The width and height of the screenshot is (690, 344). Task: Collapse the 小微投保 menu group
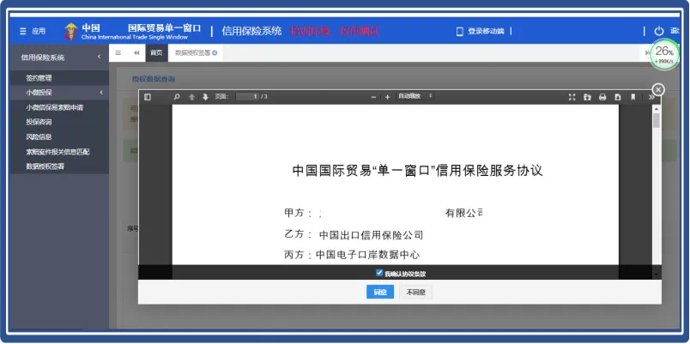coord(59,93)
